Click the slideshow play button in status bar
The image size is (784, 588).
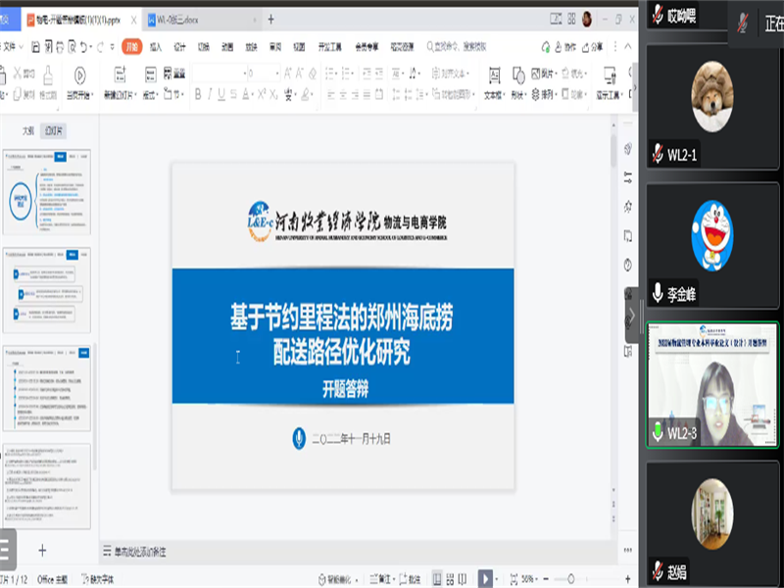click(486, 579)
